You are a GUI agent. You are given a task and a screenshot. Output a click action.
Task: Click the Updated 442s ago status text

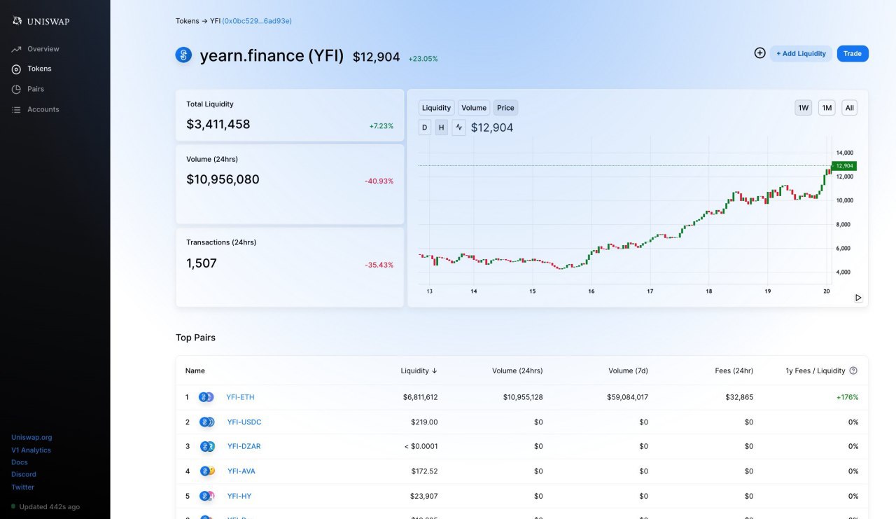tap(49, 506)
